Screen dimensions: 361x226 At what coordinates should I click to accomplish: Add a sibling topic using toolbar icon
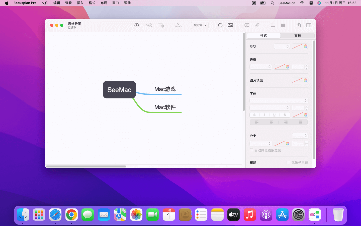[x=149, y=25]
